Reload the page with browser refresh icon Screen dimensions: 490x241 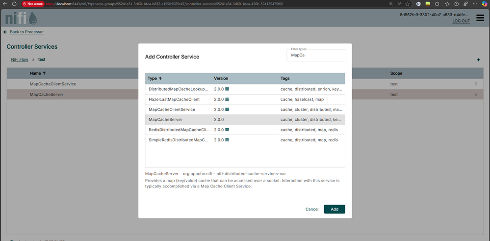point(14,4)
